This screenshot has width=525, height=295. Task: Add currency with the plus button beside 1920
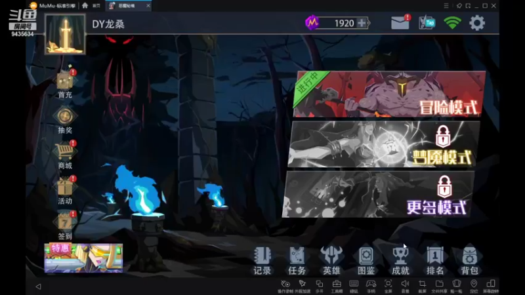(362, 23)
